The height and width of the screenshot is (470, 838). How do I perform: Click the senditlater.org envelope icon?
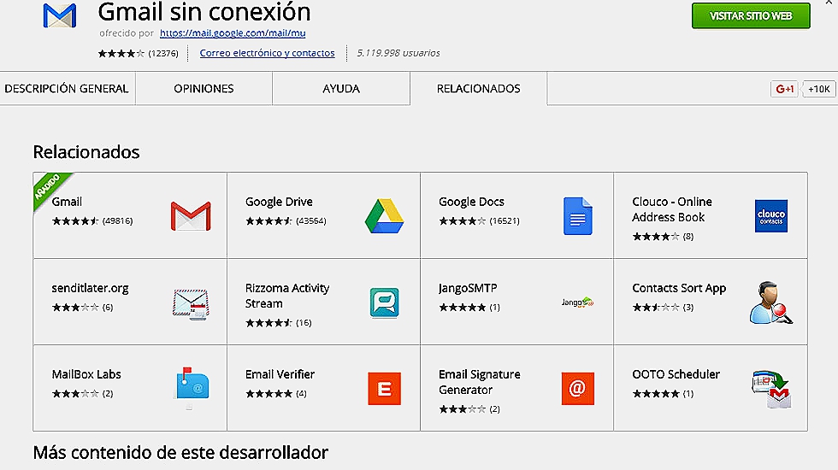191,303
